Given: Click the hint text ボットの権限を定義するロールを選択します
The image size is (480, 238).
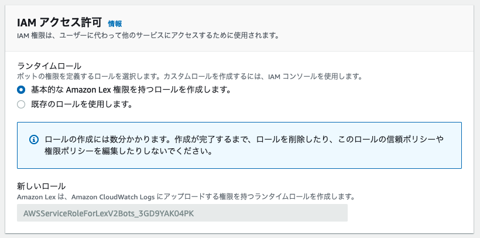Looking at the screenshot, I should click(x=90, y=76).
